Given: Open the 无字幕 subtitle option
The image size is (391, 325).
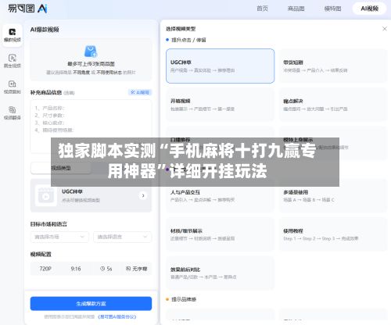Looking at the screenshot, I should pos(137,269).
